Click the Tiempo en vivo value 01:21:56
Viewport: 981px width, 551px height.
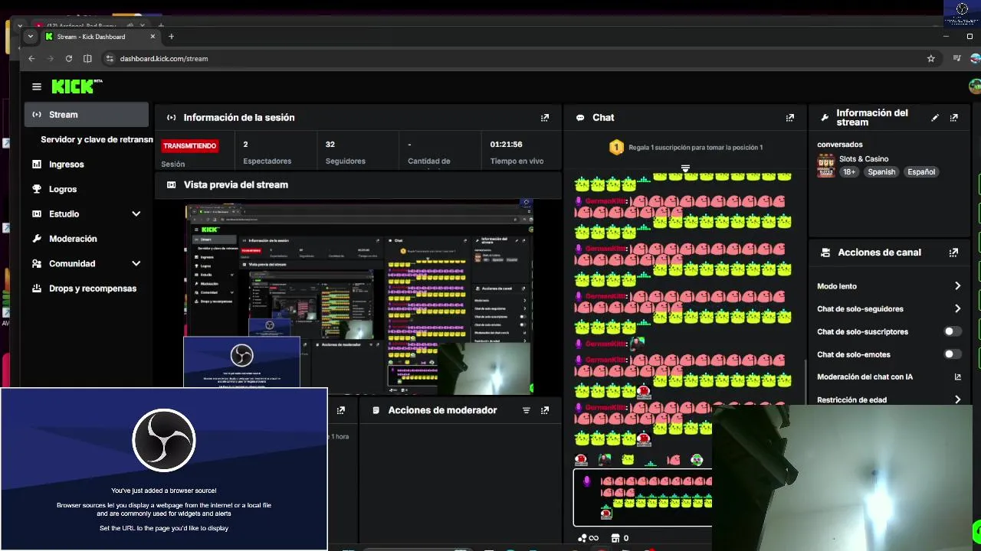[x=507, y=144]
